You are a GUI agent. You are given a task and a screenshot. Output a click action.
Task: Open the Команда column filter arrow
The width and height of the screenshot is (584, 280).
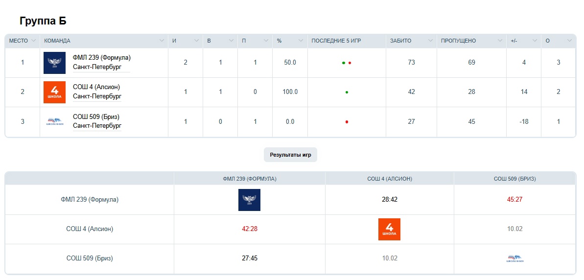point(162,41)
